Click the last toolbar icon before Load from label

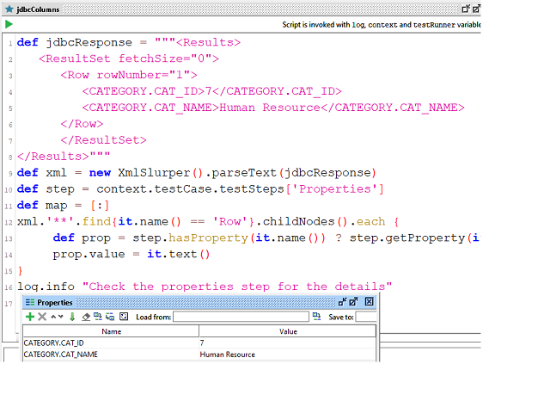pyautogui.click(x=123, y=317)
